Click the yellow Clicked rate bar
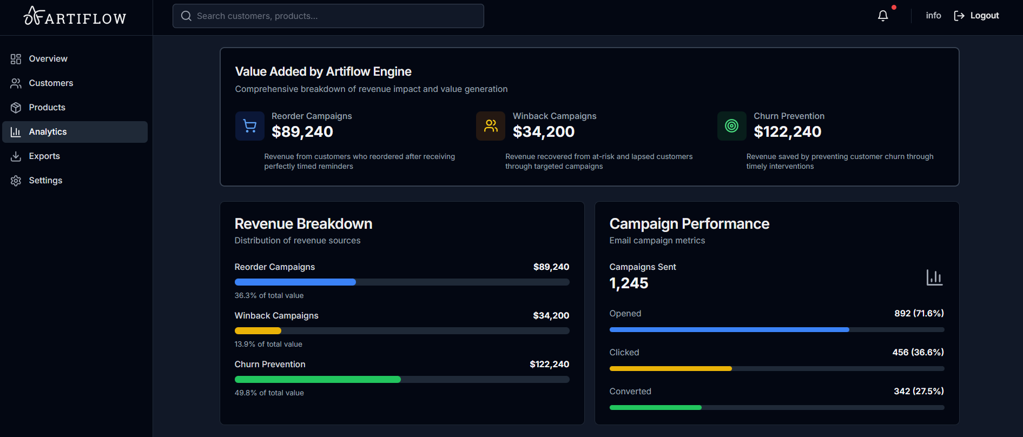Image resolution: width=1023 pixels, height=437 pixels. 670,368
